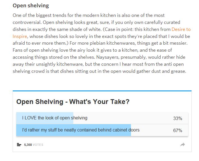Viewport: 199px width, 161px height.
Task: Click the blue top border of the poll
Action: tap(102, 91)
